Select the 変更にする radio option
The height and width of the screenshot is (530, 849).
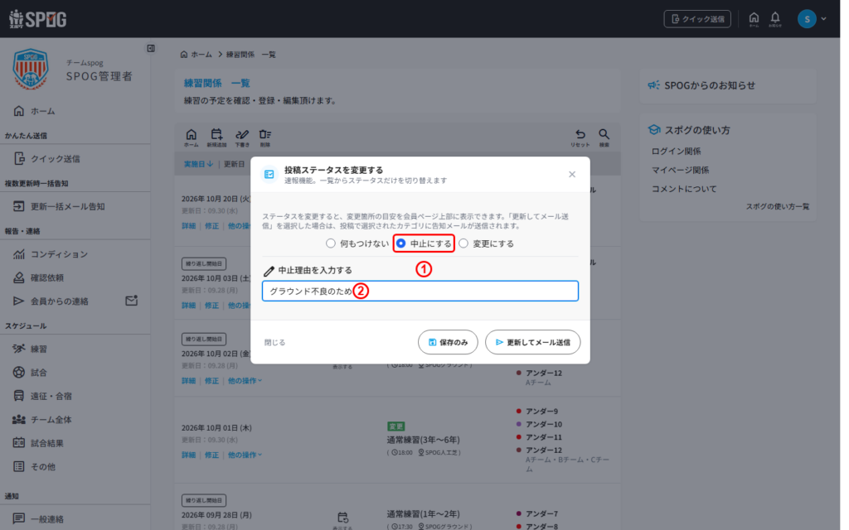click(x=463, y=243)
